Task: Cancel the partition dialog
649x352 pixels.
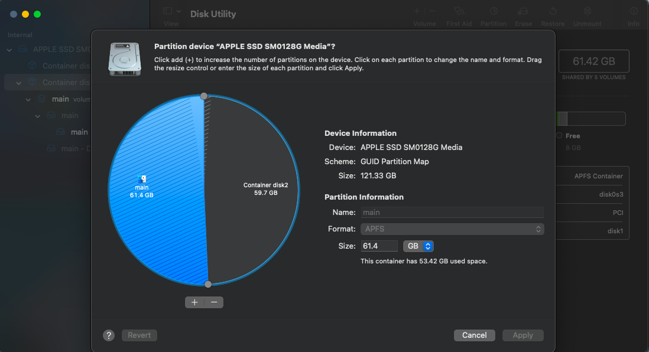Action: (x=474, y=335)
